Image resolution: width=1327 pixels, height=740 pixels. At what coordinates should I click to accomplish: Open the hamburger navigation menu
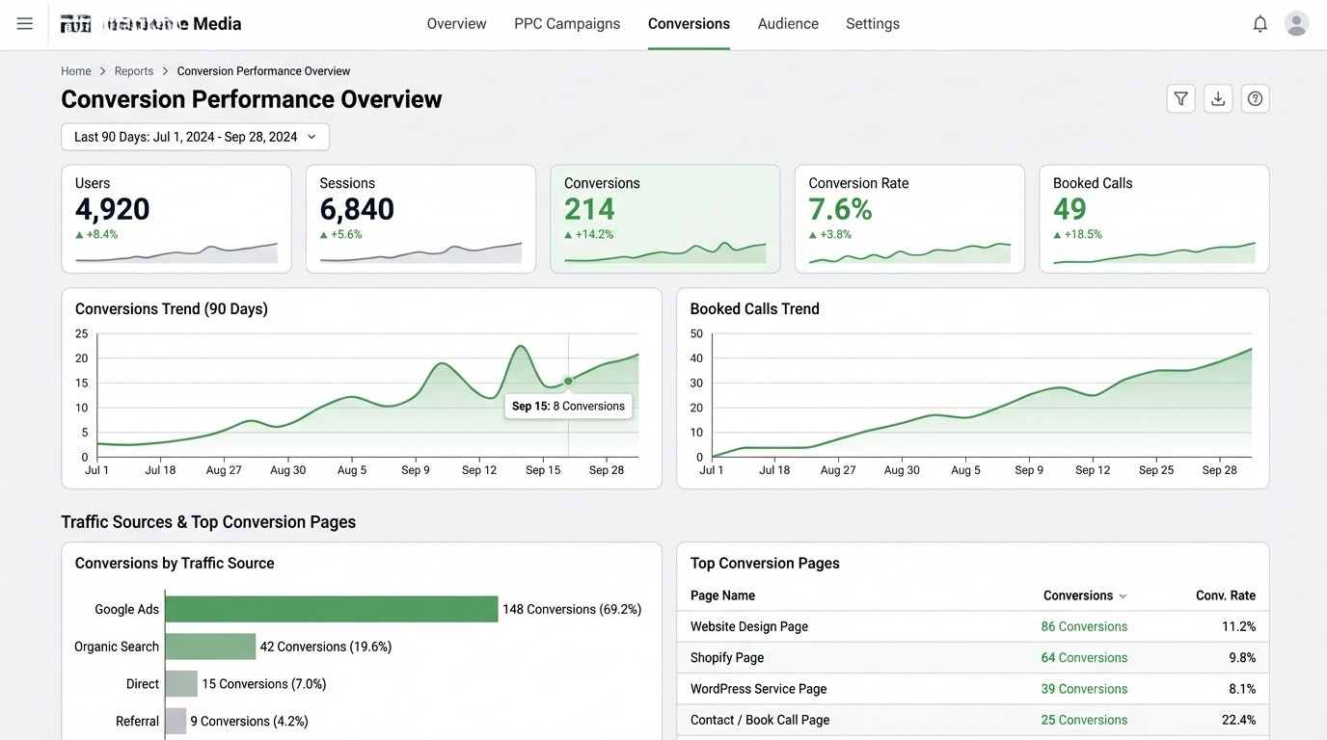(24, 23)
